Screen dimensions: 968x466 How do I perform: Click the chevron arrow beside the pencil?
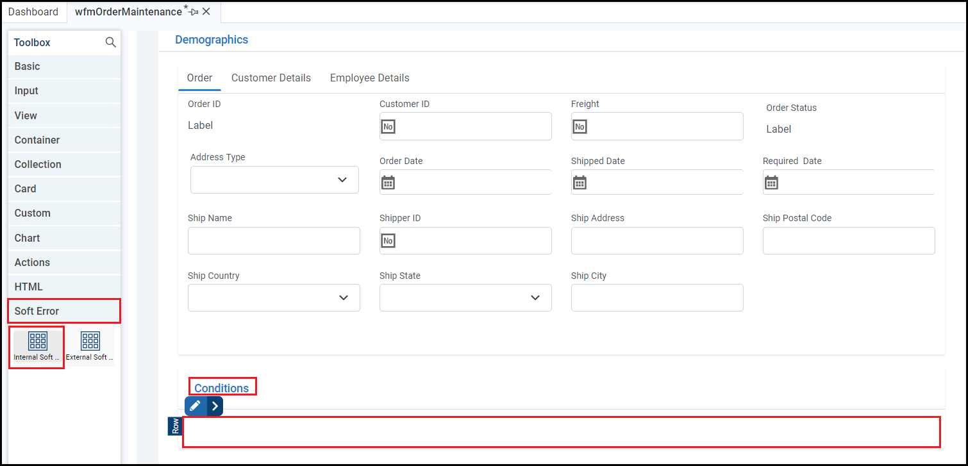pyautogui.click(x=215, y=406)
